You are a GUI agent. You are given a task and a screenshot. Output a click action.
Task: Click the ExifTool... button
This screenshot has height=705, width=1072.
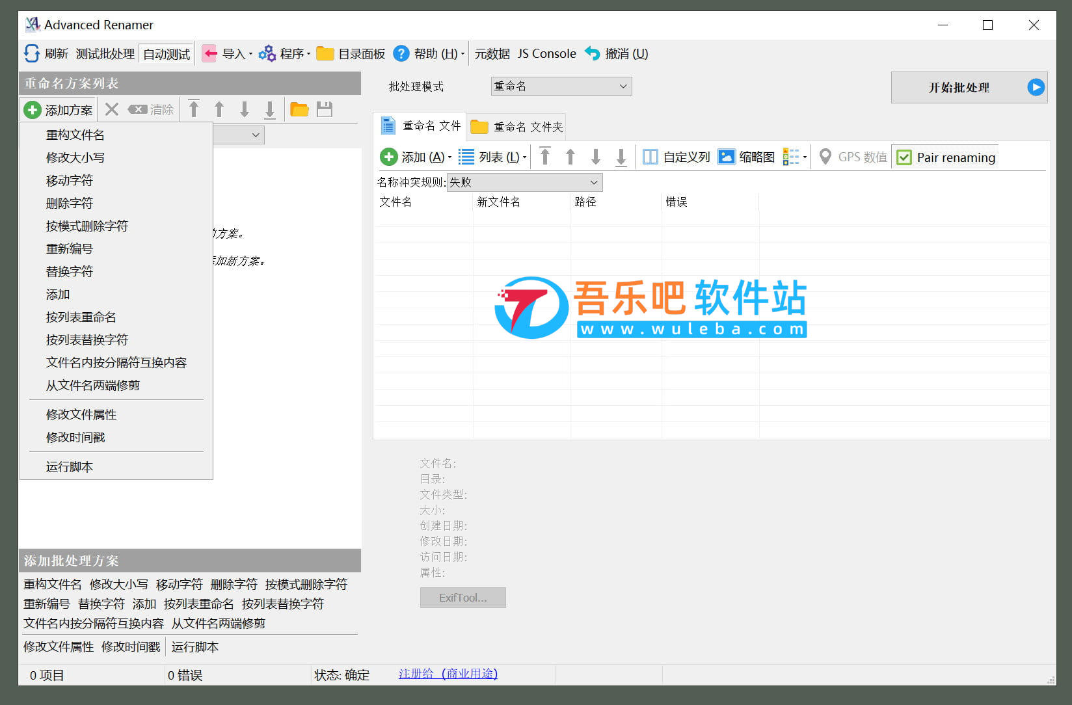point(462,598)
